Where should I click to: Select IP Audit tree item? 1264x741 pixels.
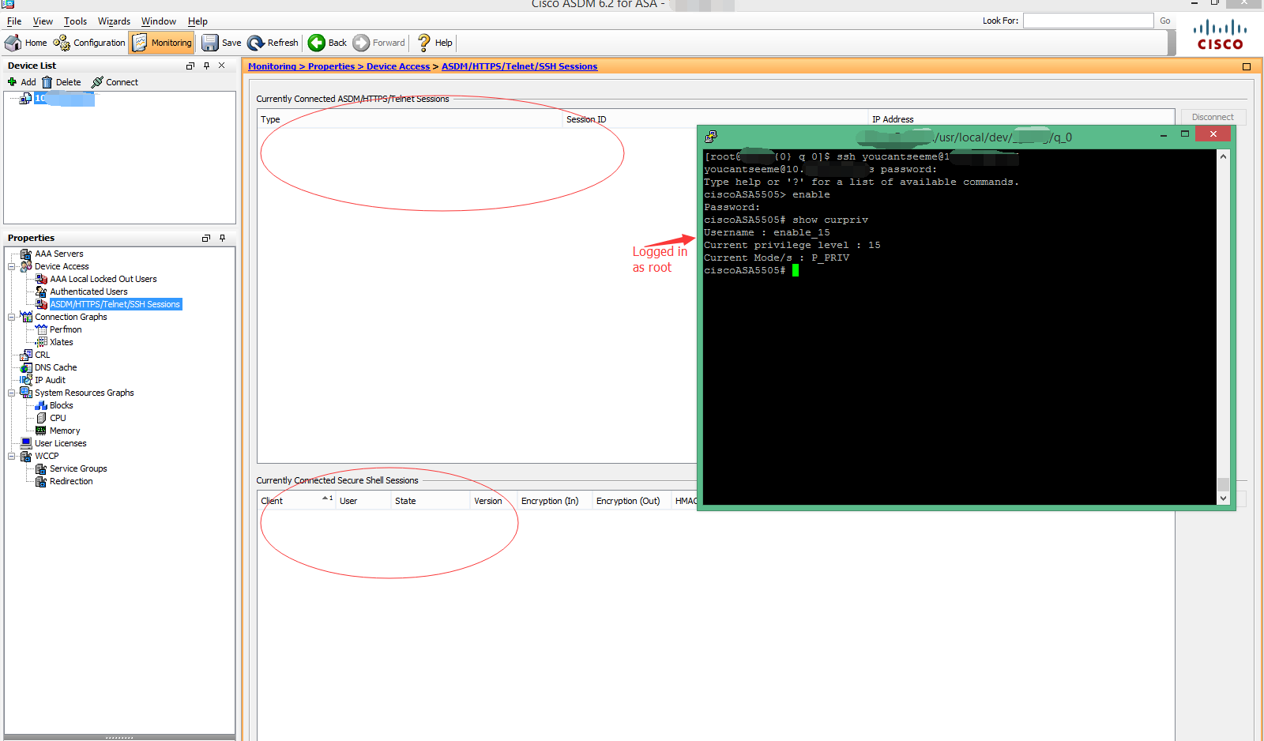coord(50,380)
